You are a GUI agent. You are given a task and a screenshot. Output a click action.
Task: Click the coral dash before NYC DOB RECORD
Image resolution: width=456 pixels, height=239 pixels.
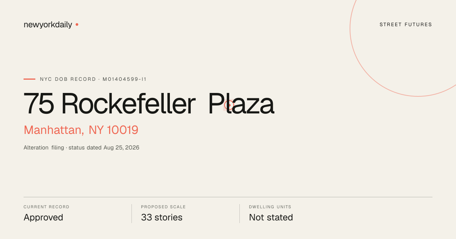(29, 79)
